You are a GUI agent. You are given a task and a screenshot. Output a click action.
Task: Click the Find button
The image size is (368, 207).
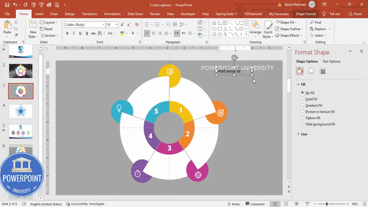315,22
